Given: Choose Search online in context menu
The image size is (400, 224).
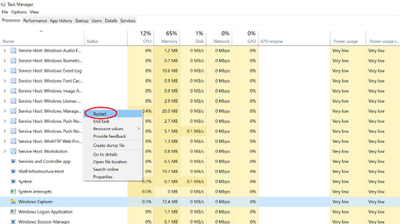Looking at the screenshot, I should pyautogui.click(x=113, y=169).
